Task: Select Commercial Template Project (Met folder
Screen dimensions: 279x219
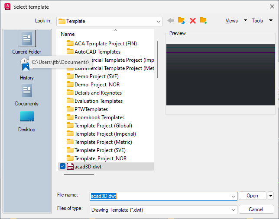Action: [x=110, y=68]
